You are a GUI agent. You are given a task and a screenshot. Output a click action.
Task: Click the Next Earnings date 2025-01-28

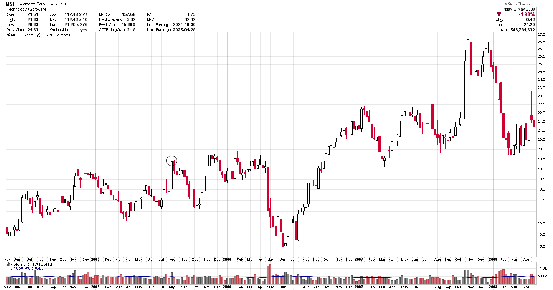coord(184,30)
